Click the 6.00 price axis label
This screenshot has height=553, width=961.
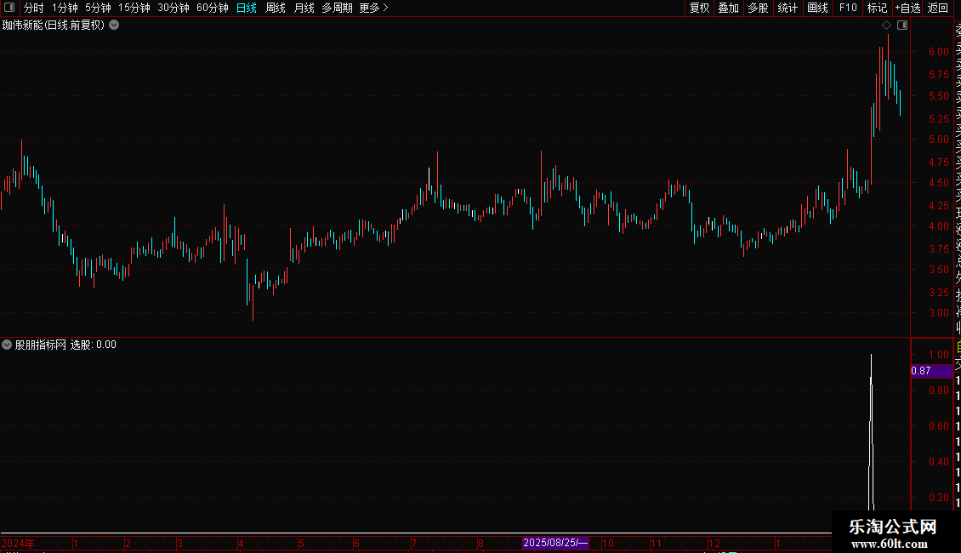938,52
